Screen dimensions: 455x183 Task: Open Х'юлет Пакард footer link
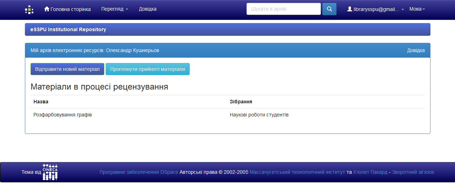[x=370, y=172]
